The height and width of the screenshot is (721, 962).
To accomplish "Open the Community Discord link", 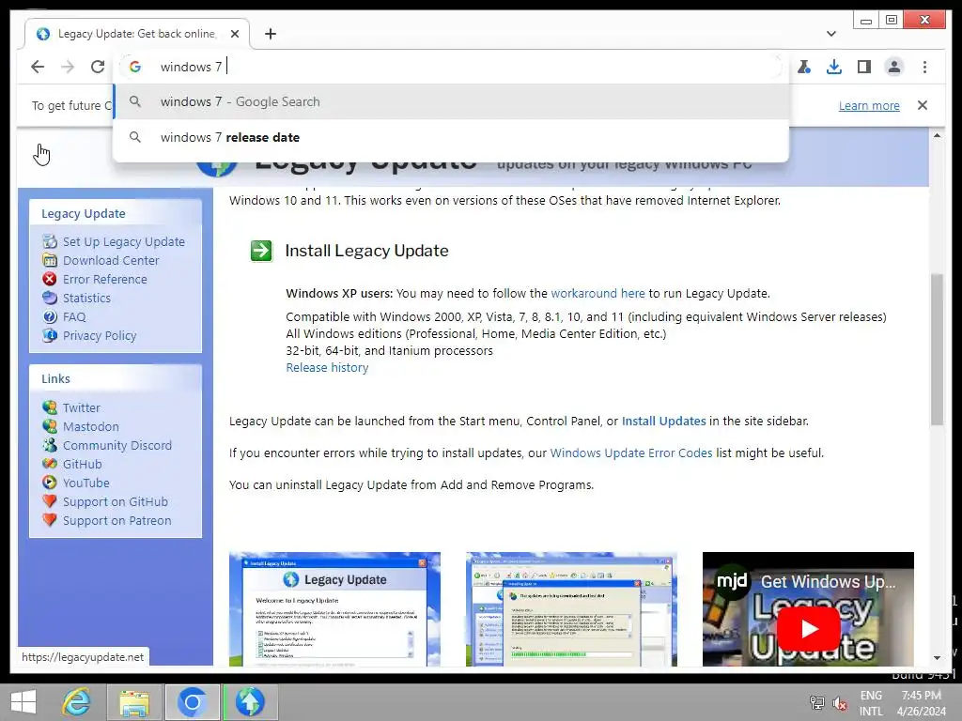I will coord(117,446).
